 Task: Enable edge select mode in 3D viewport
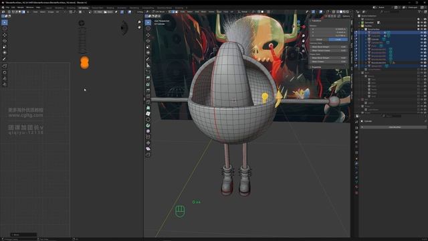[x=173, y=12]
